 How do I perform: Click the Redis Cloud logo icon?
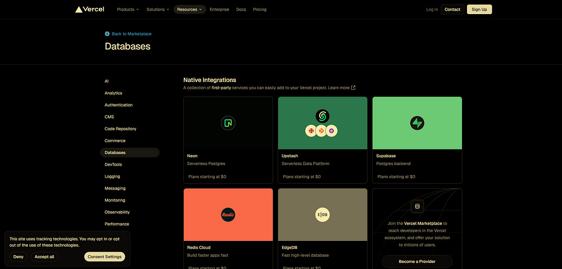point(228,215)
